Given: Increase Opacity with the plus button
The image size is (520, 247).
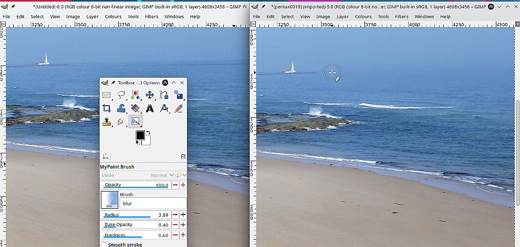Looking at the screenshot, I should pyautogui.click(x=183, y=185).
